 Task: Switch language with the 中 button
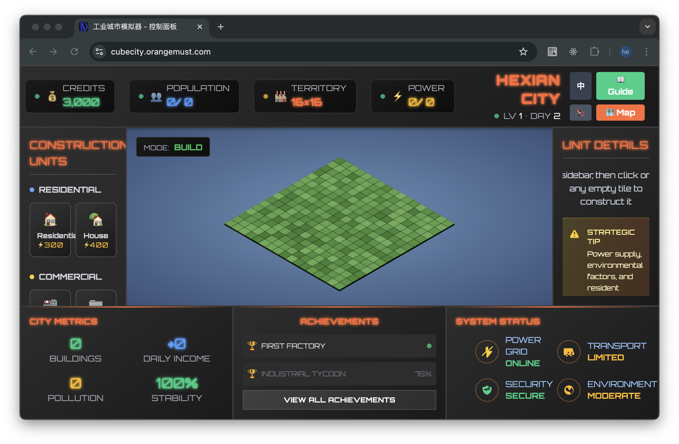point(580,86)
